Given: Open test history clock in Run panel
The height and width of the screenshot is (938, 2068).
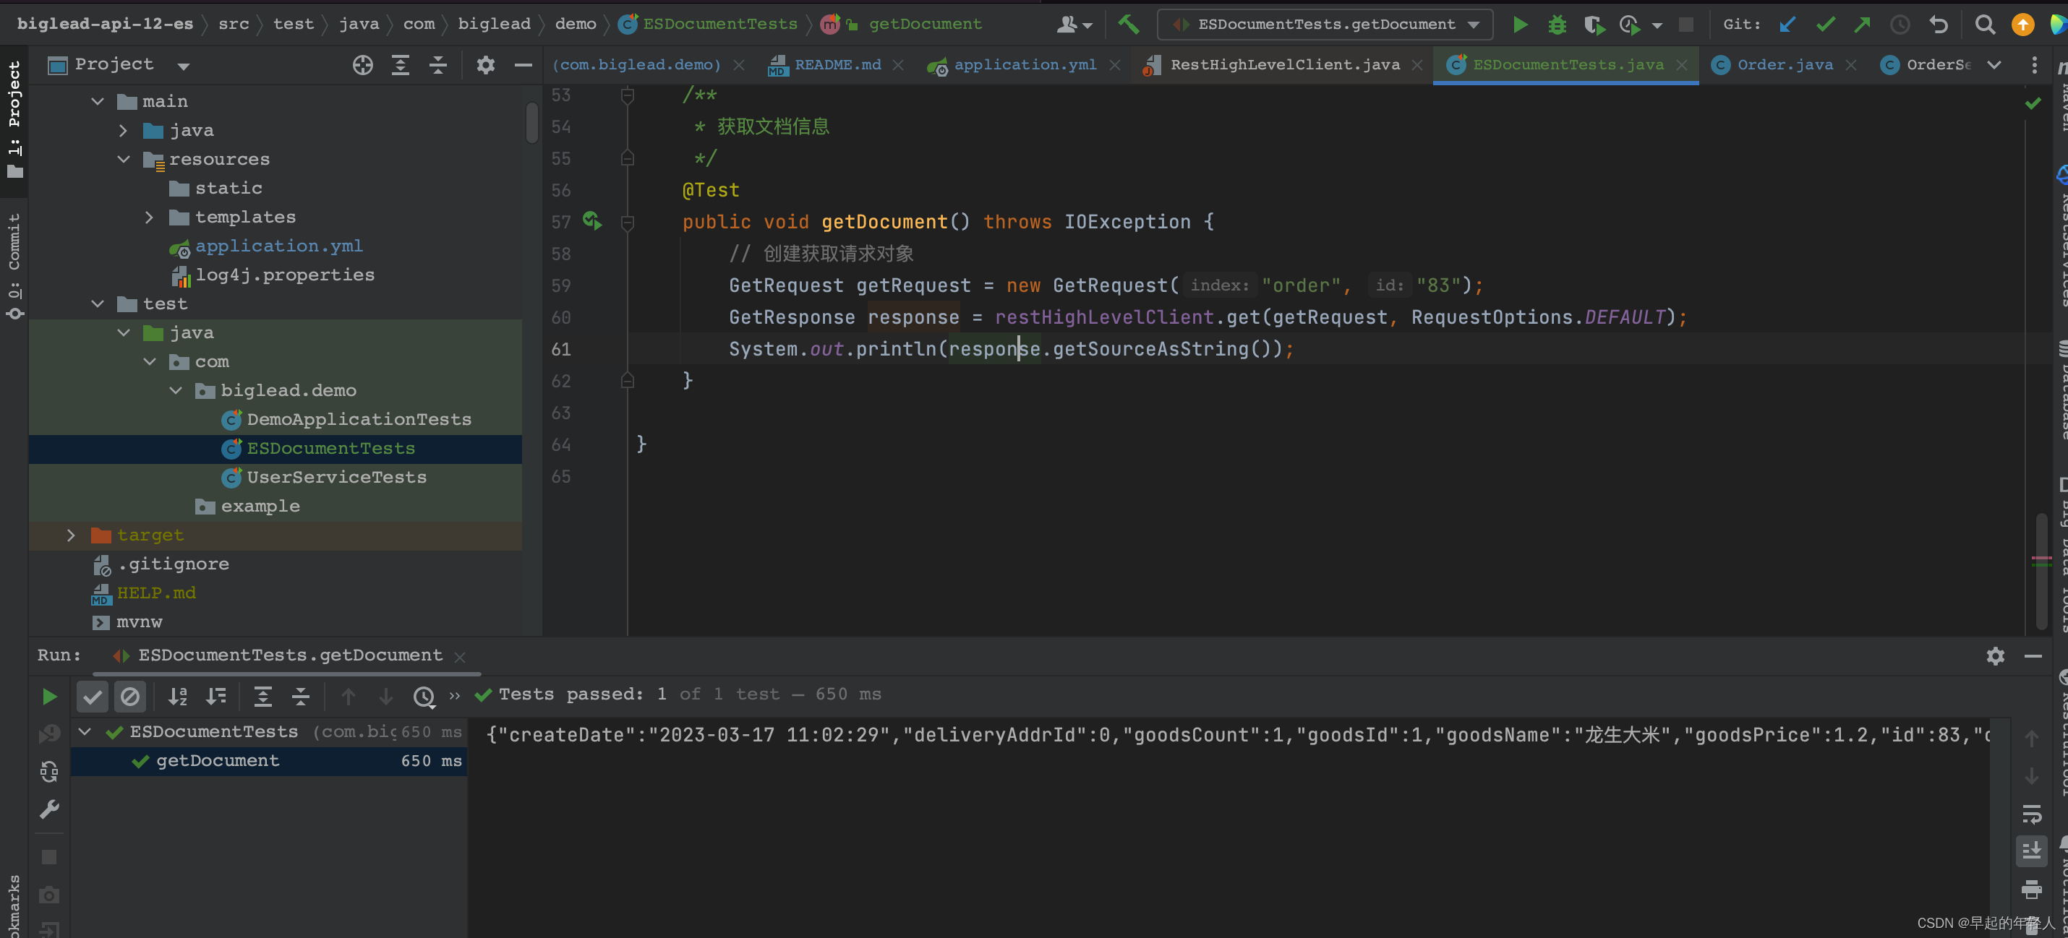Looking at the screenshot, I should pos(424,696).
